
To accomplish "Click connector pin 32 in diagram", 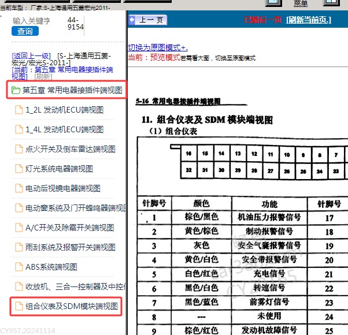I will click(x=188, y=170).
